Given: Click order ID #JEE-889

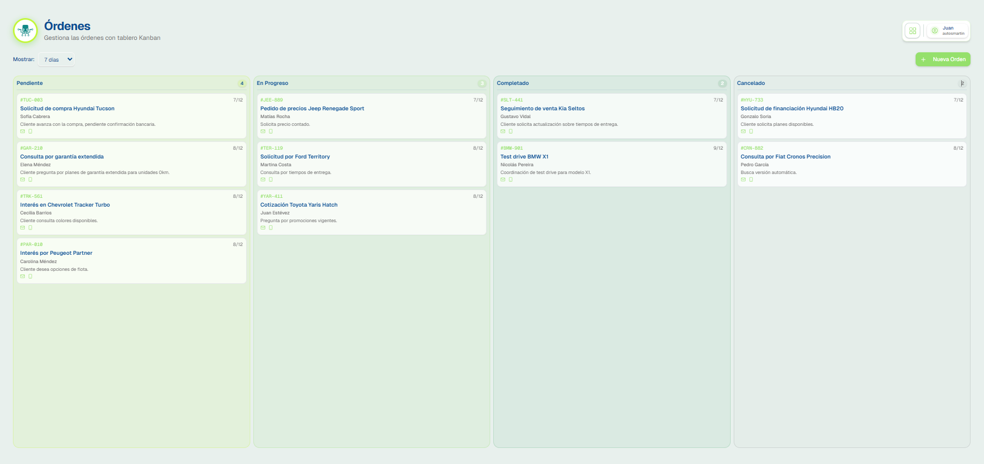Looking at the screenshot, I should pos(272,100).
